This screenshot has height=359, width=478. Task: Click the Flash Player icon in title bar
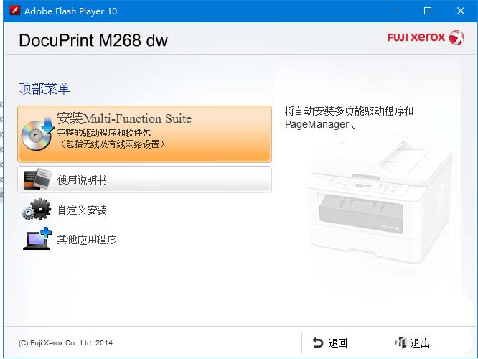(x=14, y=11)
